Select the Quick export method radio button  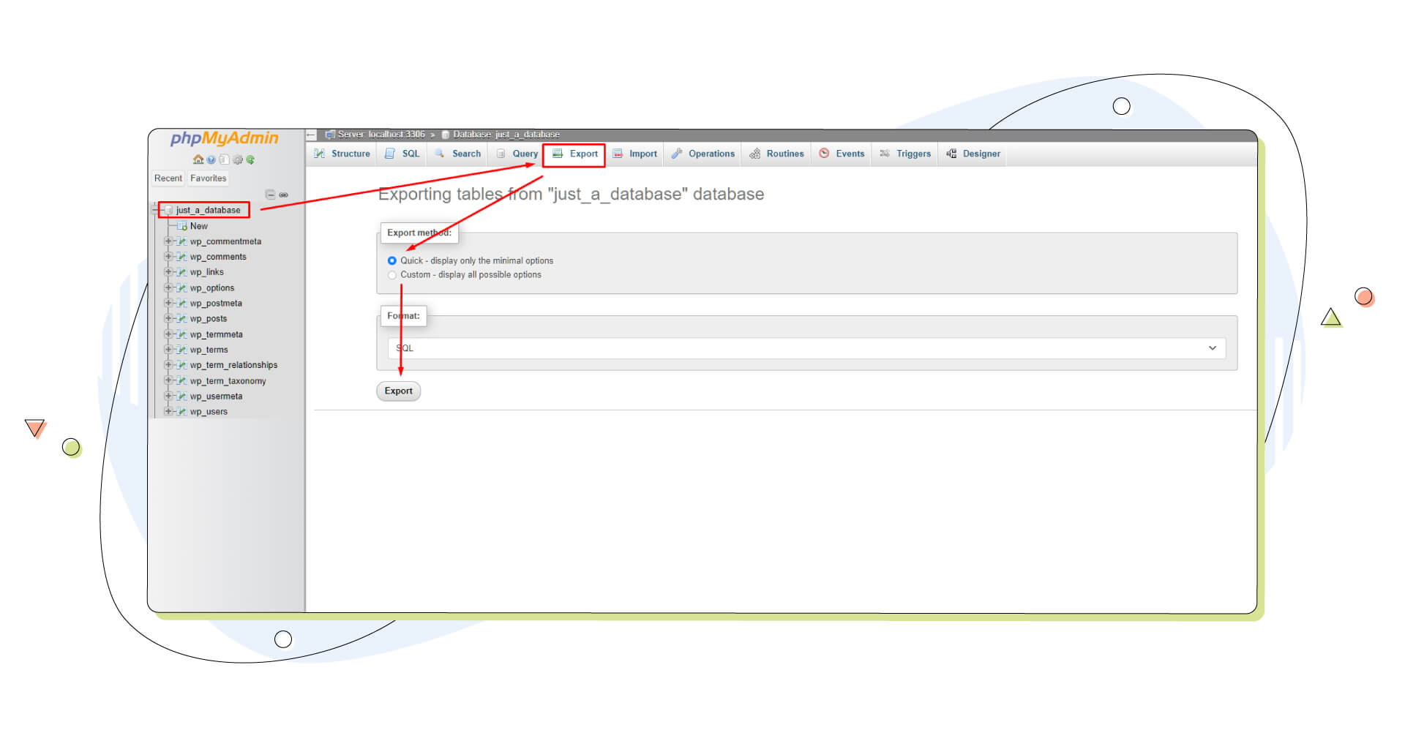click(x=392, y=260)
